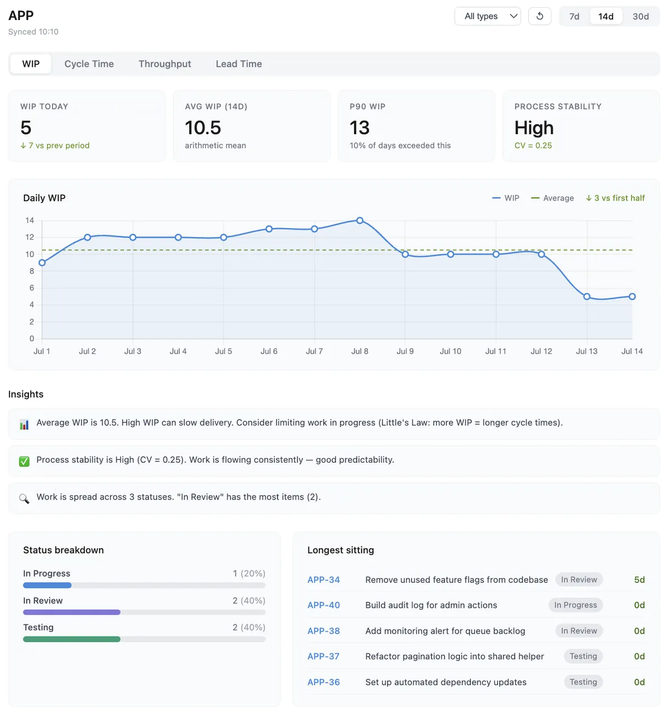Screen dimensions: 670x717
Task: Click 'Remove unused feature flags from codebase' title
Action: click(457, 580)
